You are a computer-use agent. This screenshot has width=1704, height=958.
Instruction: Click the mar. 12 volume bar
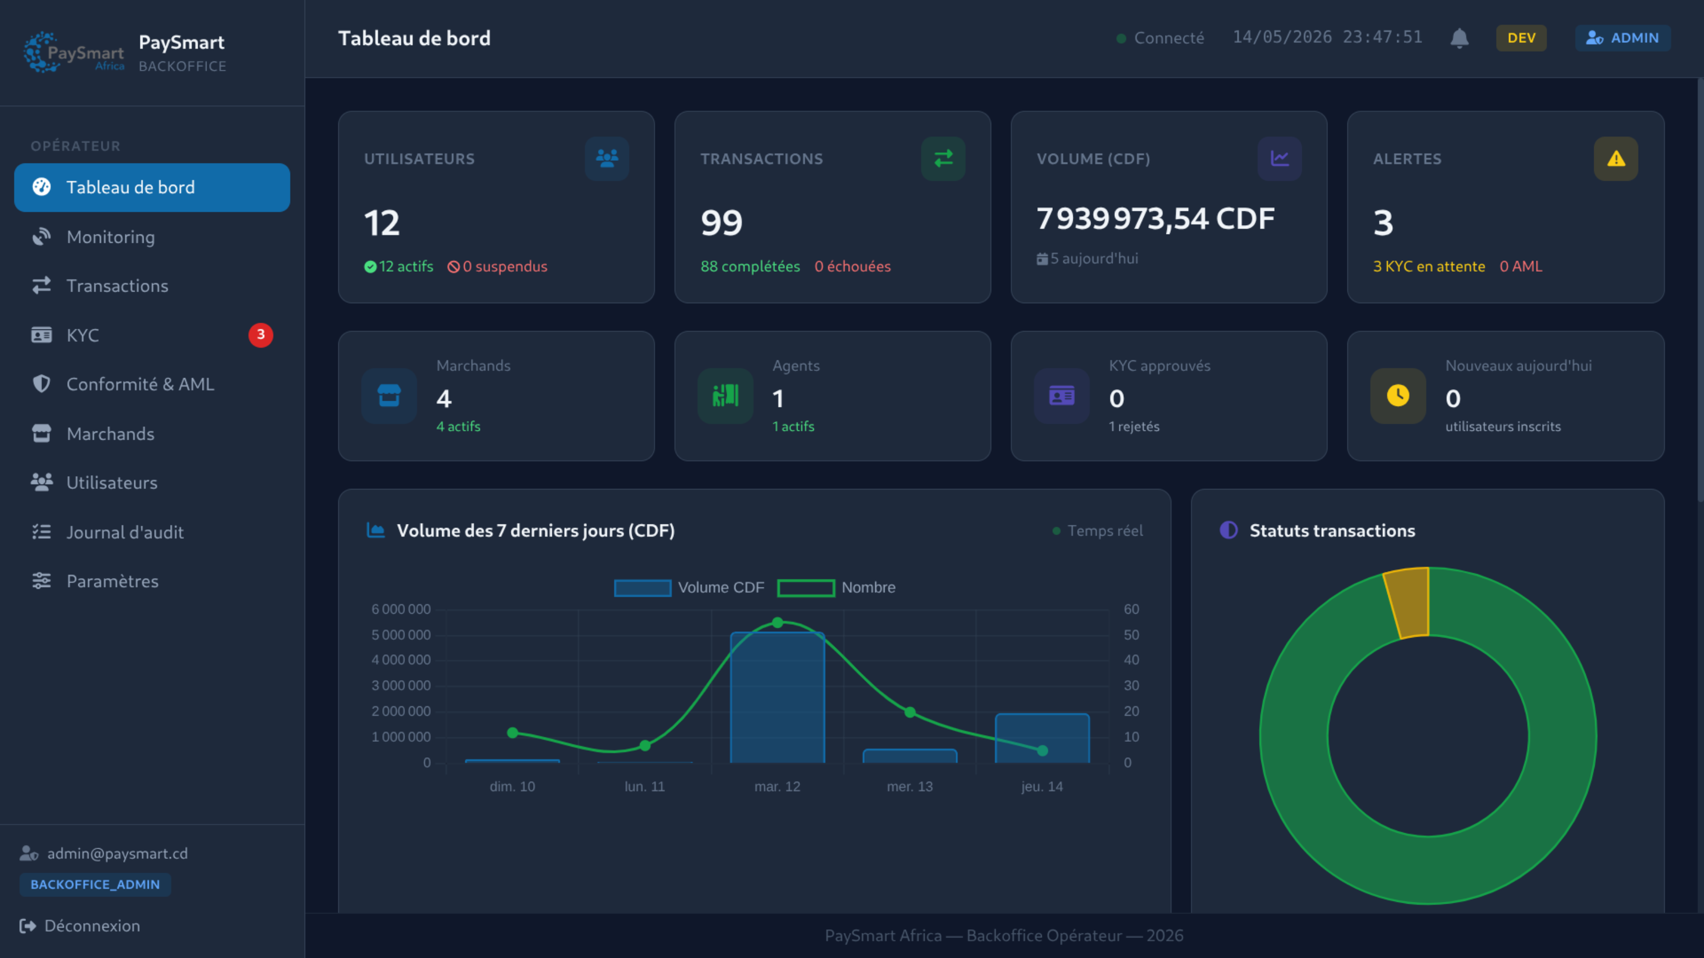(x=777, y=697)
